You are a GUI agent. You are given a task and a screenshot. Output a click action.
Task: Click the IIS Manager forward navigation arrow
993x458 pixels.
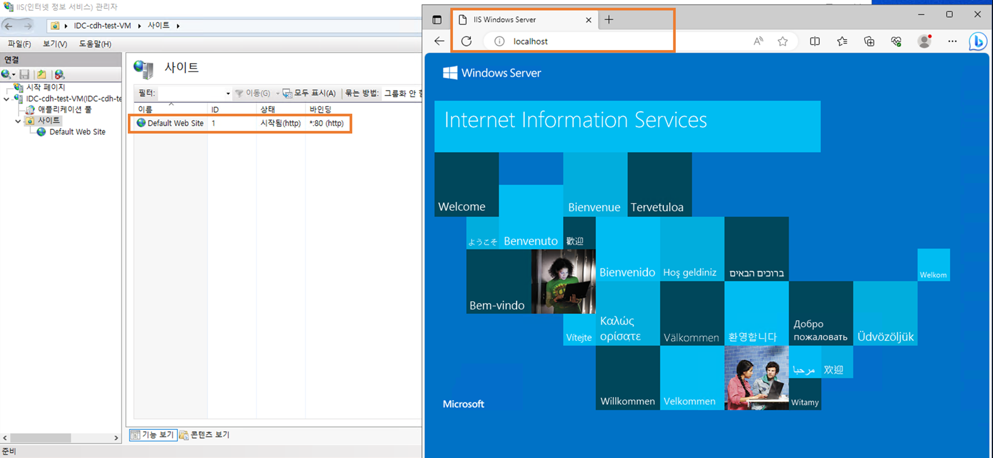point(28,26)
